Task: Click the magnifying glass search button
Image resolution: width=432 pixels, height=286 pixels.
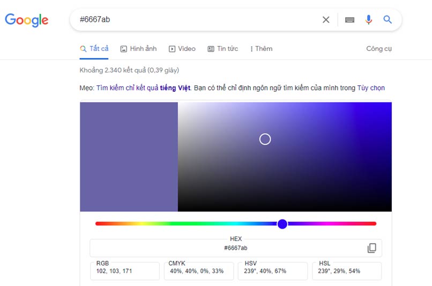Action: pyautogui.click(x=388, y=20)
